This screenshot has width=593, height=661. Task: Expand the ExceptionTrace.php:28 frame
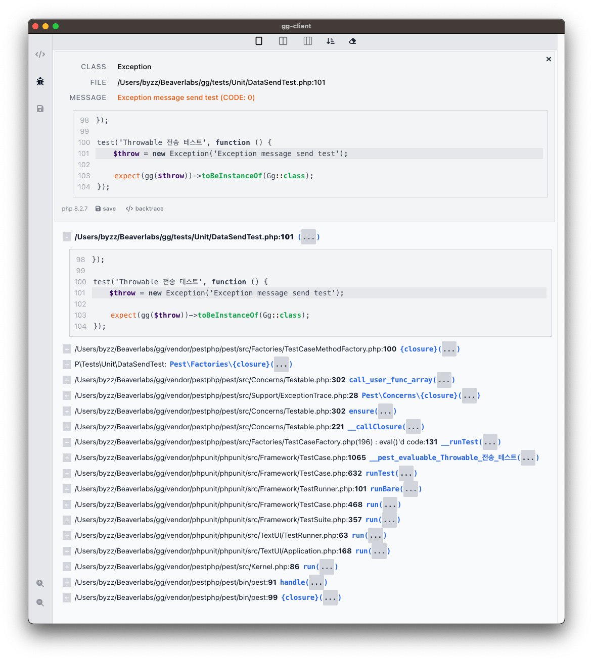(67, 395)
